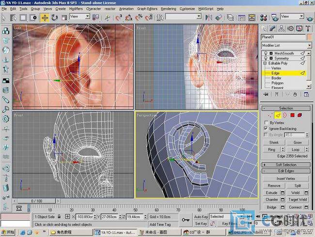The image size is (315, 237).
Task: Select the Edge sub-object level row
Action: (284, 73)
